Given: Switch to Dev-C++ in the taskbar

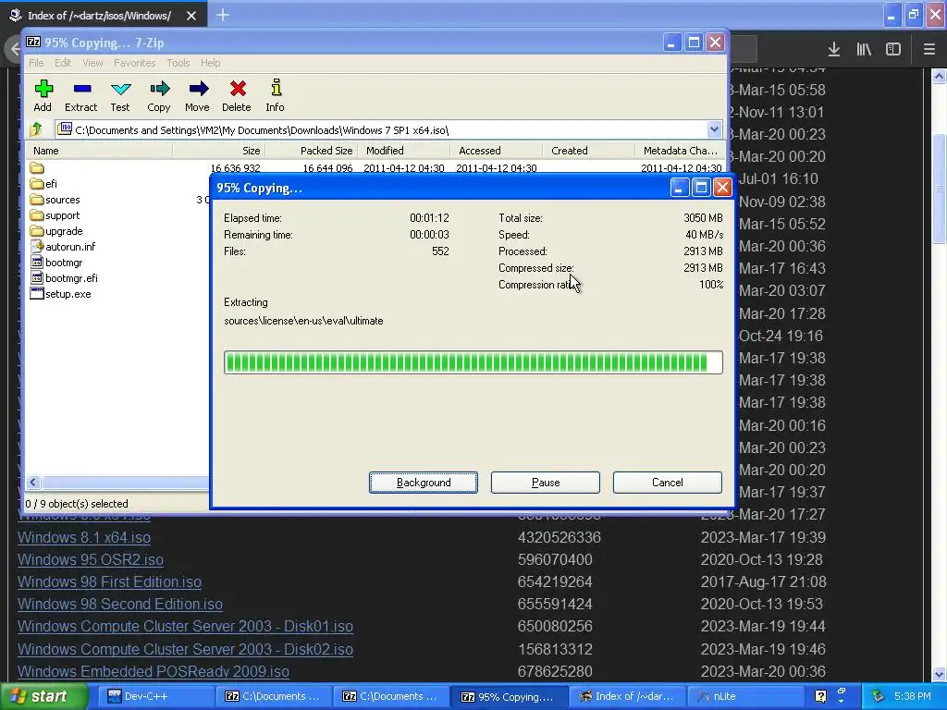Looking at the screenshot, I should click(x=158, y=696).
